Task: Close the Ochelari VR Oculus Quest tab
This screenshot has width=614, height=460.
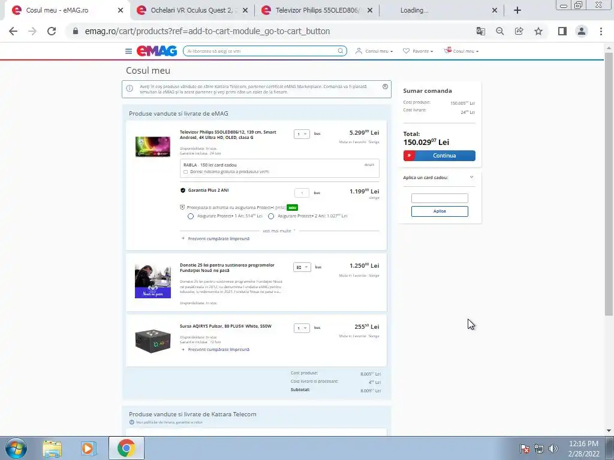Action: [245, 11]
